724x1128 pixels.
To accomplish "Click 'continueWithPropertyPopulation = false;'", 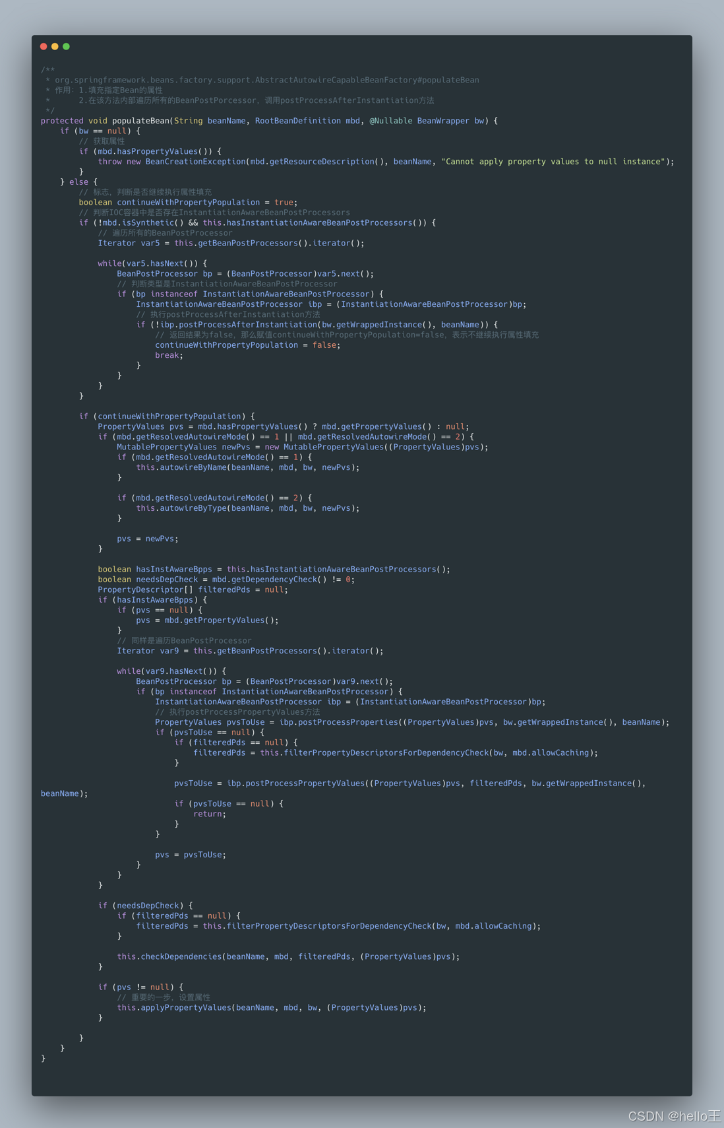I will 248,345.
